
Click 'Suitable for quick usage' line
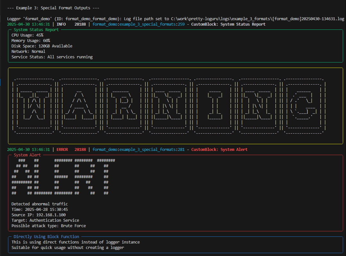click(x=68, y=248)
